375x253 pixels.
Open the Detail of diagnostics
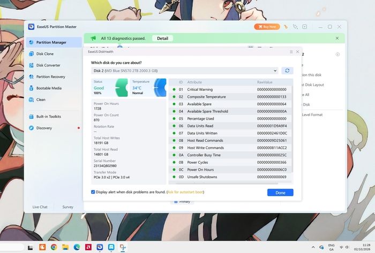pyautogui.click(x=162, y=38)
